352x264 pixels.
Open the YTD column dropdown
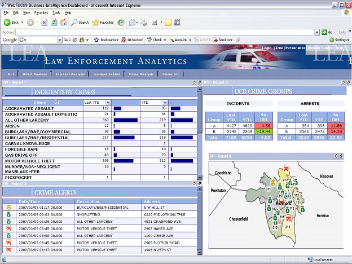tap(165, 102)
